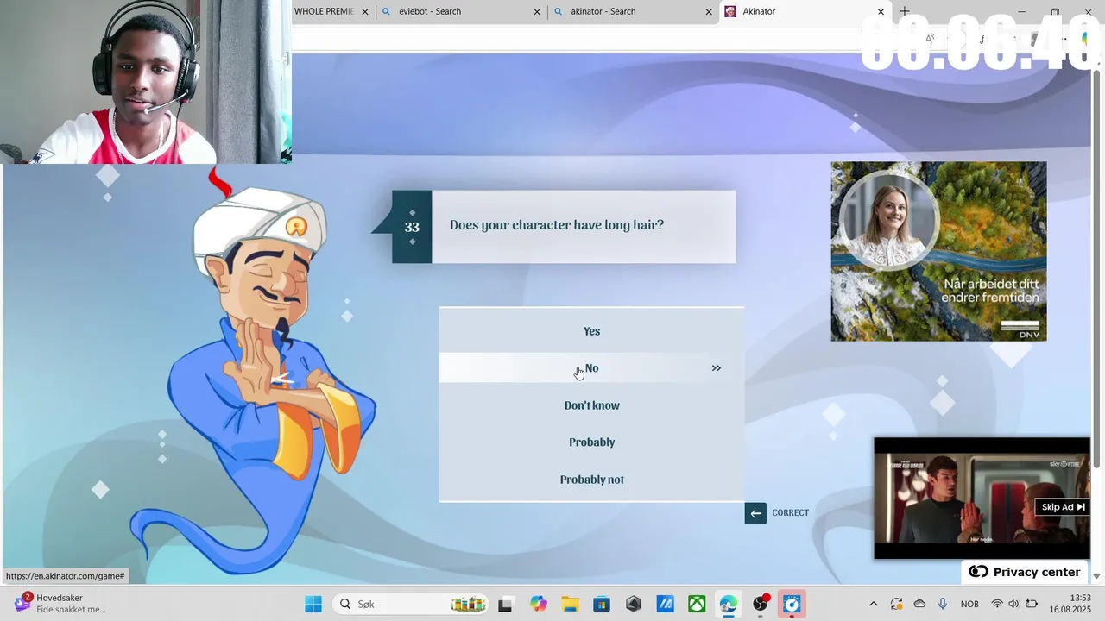Switch to the akinator - Search tab
The height and width of the screenshot is (621, 1105).
[x=603, y=11]
